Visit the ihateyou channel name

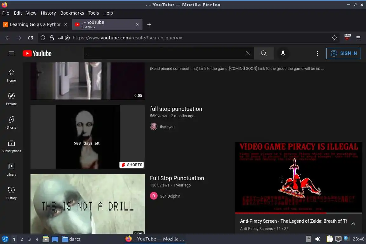coord(167,127)
